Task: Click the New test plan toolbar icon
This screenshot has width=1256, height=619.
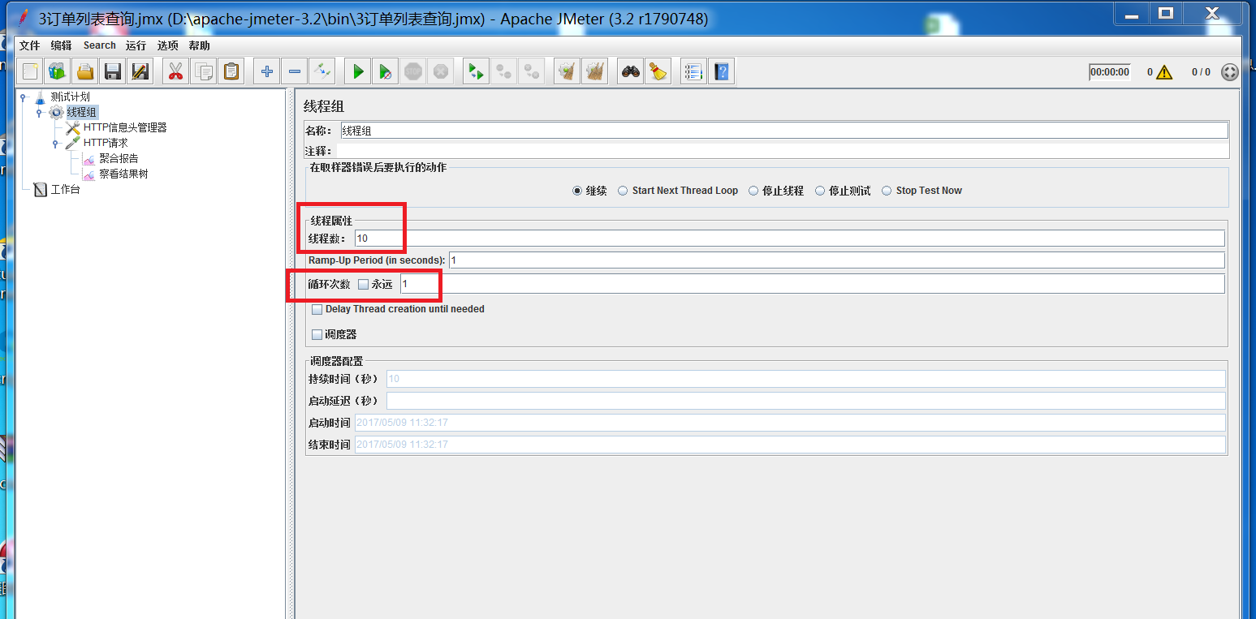Action: 30,71
